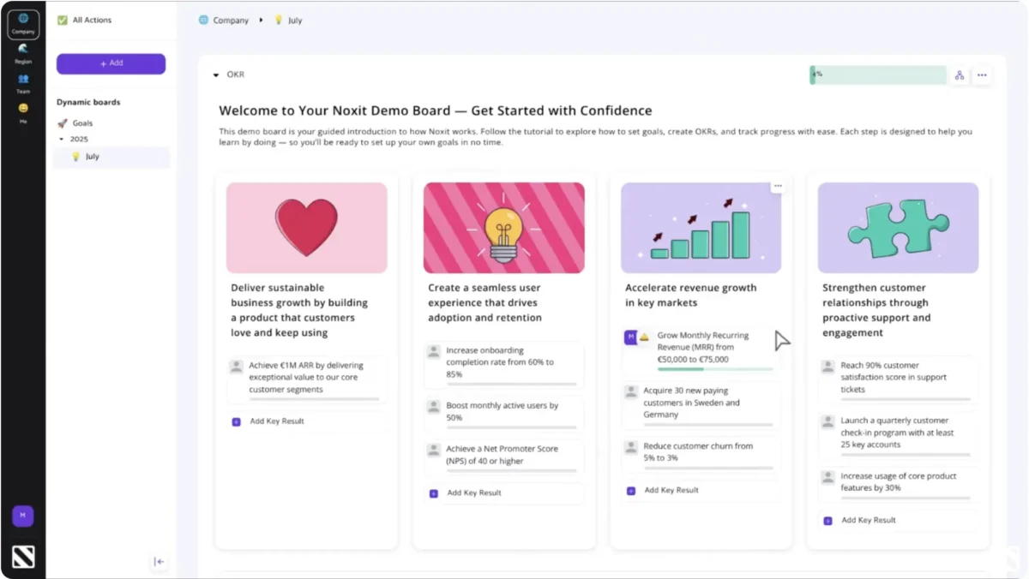The image size is (1029, 579).
Task: Click the OKR overall progress bar
Action: coord(877,75)
